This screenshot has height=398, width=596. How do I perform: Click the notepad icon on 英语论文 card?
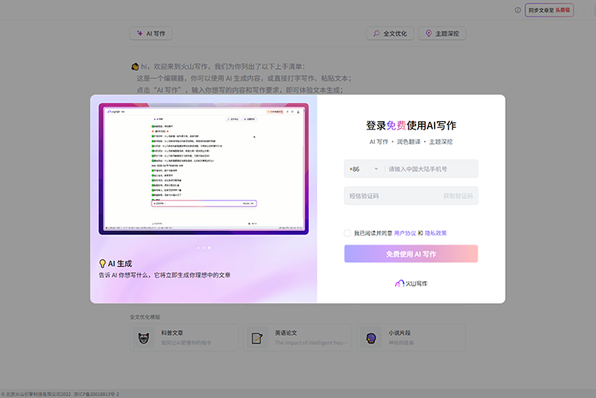(257, 337)
